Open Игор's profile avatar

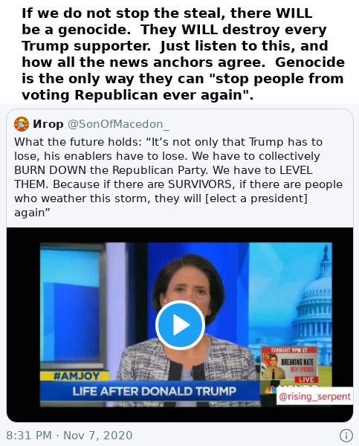22,124
